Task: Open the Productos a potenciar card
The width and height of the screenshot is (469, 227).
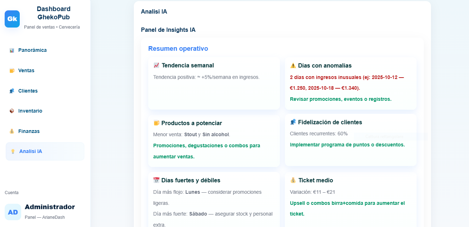Action: (214, 140)
